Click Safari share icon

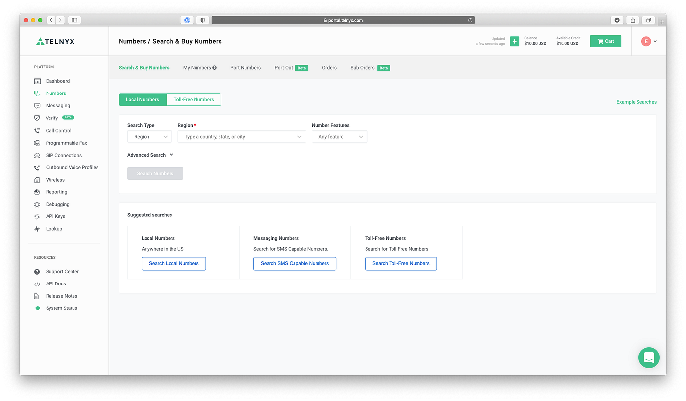point(633,20)
